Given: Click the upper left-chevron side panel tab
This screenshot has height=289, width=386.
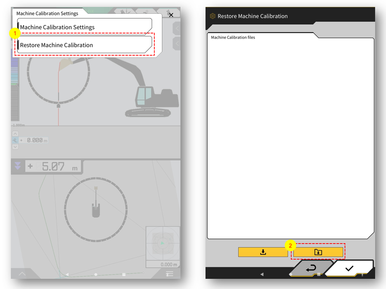Looking at the screenshot, I should point(177,28).
